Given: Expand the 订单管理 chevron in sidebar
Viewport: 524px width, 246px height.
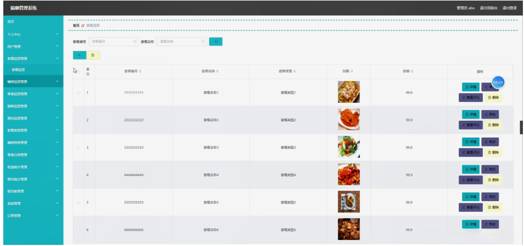Looking at the screenshot, I should point(57,216).
